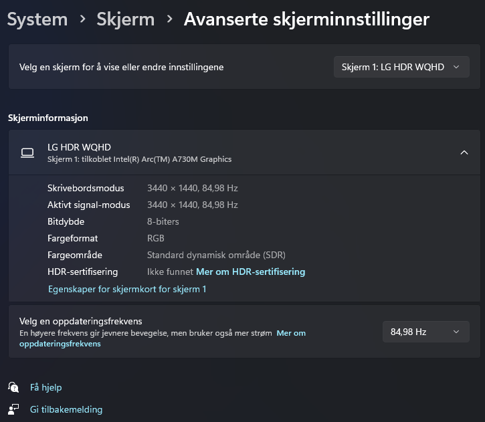Click the Skjerminformasjon section heading
Image resolution: width=485 pixels, height=422 pixels.
point(48,118)
